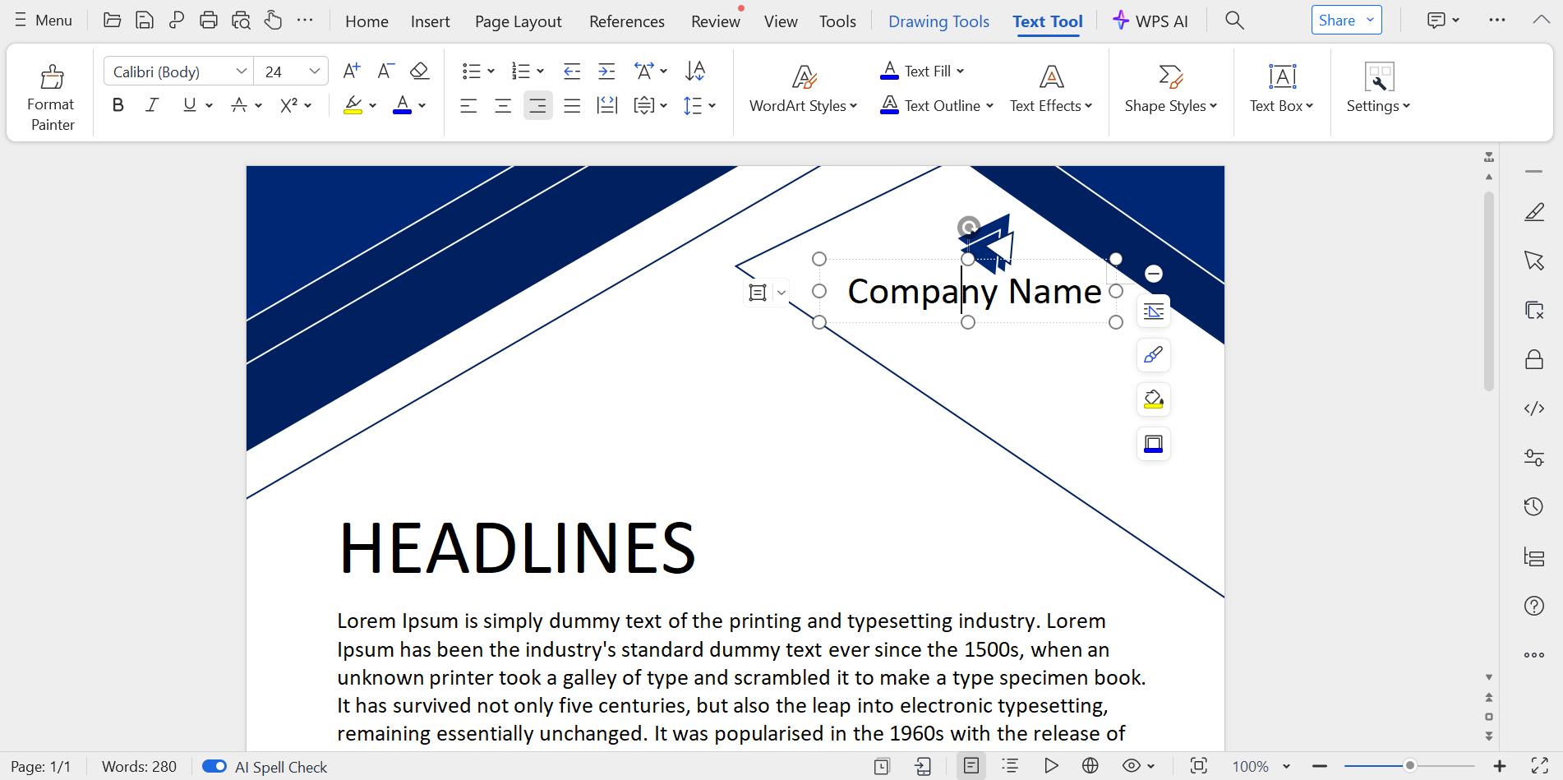Launch WPS AI
The image size is (1563, 780).
coord(1150,21)
